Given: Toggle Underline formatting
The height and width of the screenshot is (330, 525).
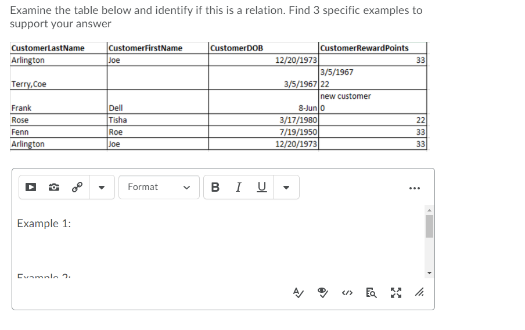Looking at the screenshot, I should (x=262, y=187).
